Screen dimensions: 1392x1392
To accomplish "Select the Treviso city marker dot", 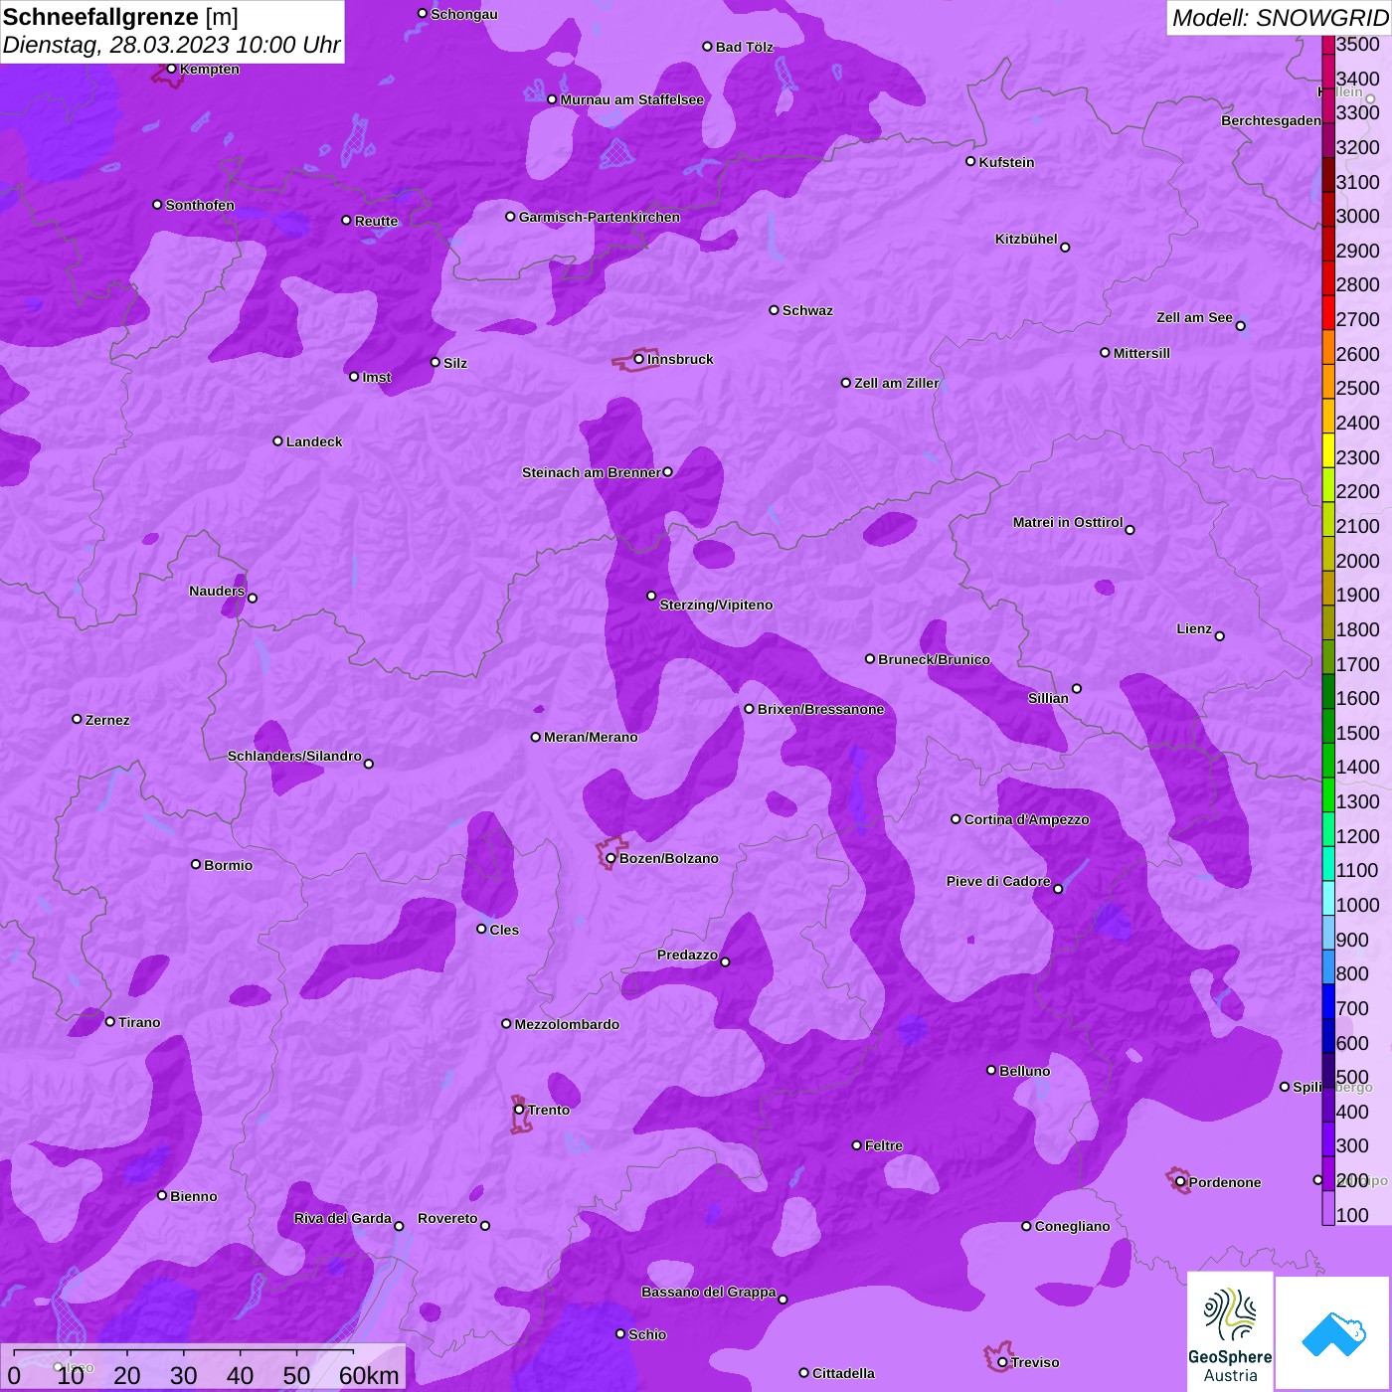I will (1002, 1362).
